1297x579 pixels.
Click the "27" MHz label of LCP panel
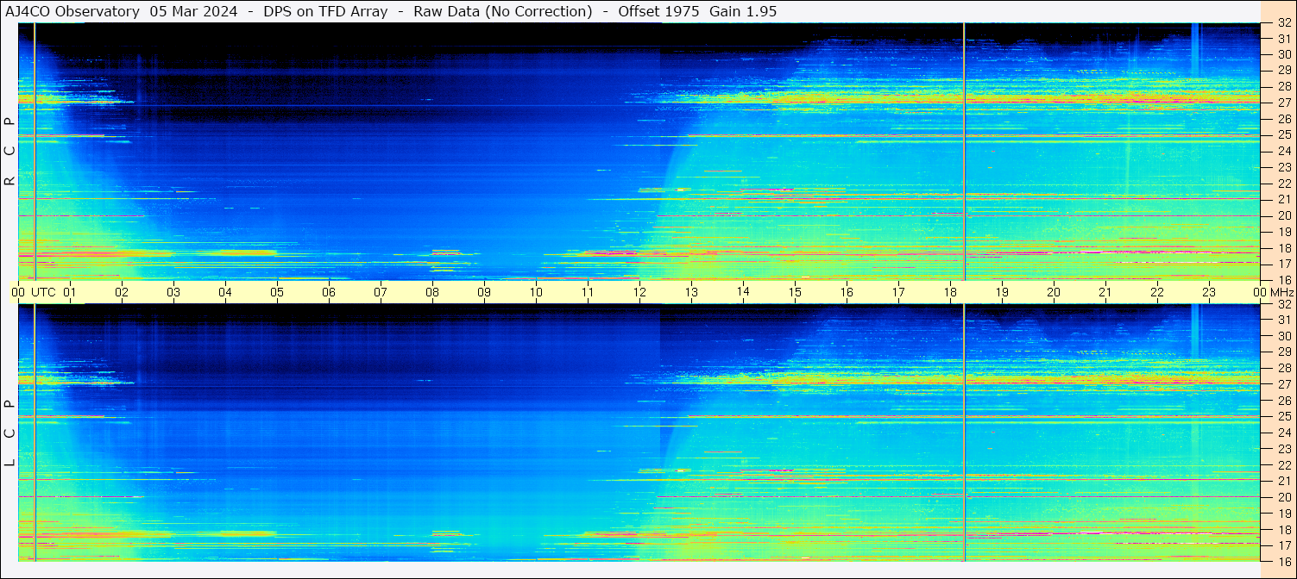1283,384
